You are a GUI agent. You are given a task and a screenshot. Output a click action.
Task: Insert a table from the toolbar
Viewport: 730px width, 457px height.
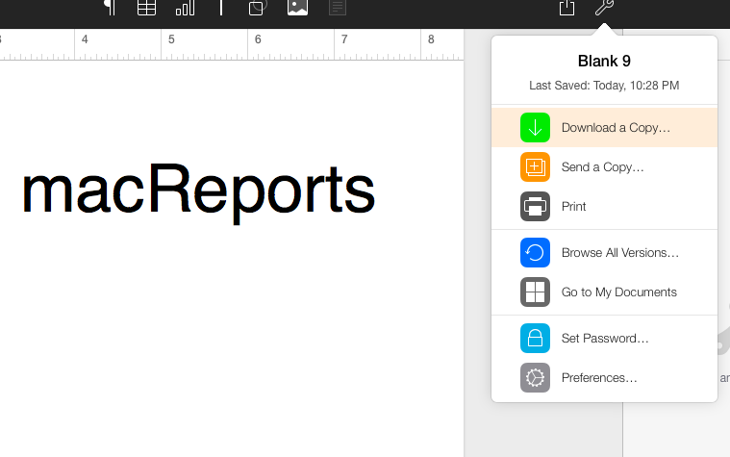point(146,8)
